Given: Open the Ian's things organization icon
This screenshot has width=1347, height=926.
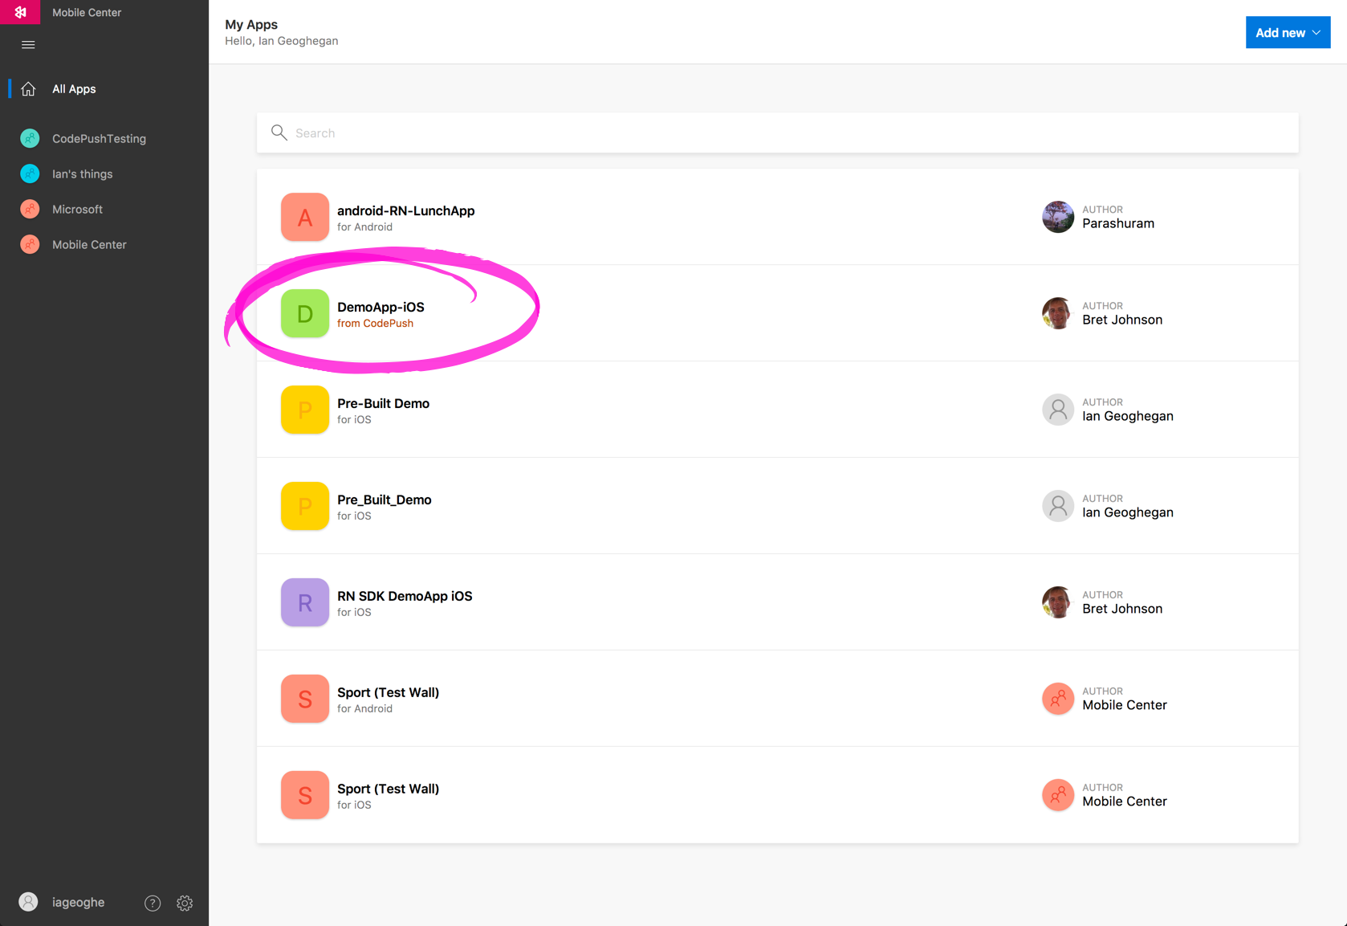Looking at the screenshot, I should click(x=30, y=174).
